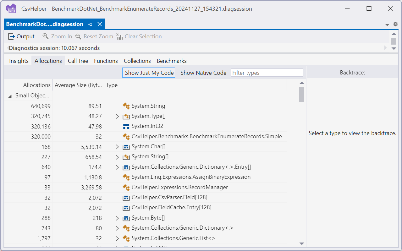
Task: Click the System.Byte[] array icon
Action: 126,218
